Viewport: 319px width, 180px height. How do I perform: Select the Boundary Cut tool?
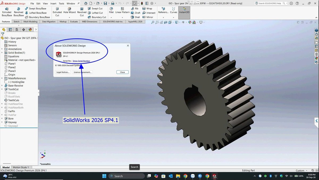pyautogui.click(x=97, y=17)
